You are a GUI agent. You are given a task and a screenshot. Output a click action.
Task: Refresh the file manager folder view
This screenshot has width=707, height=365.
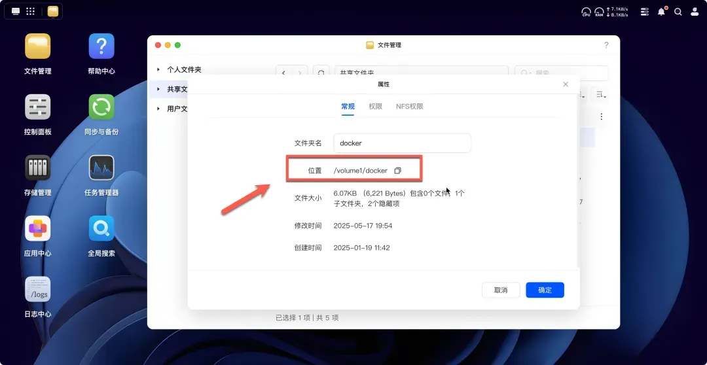(x=321, y=73)
